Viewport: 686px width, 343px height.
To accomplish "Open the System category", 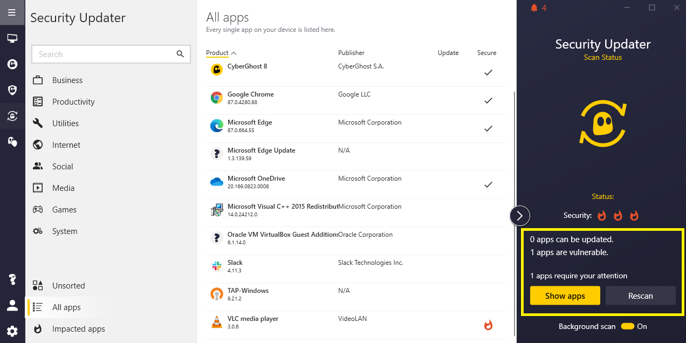I will click(x=65, y=231).
